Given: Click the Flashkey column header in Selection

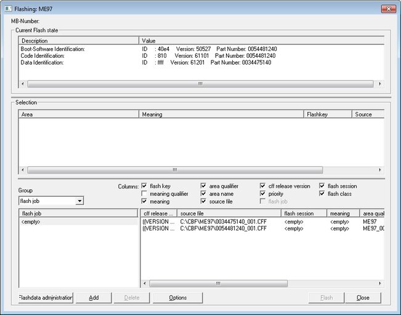Looking at the screenshot, I should click(328, 114).
